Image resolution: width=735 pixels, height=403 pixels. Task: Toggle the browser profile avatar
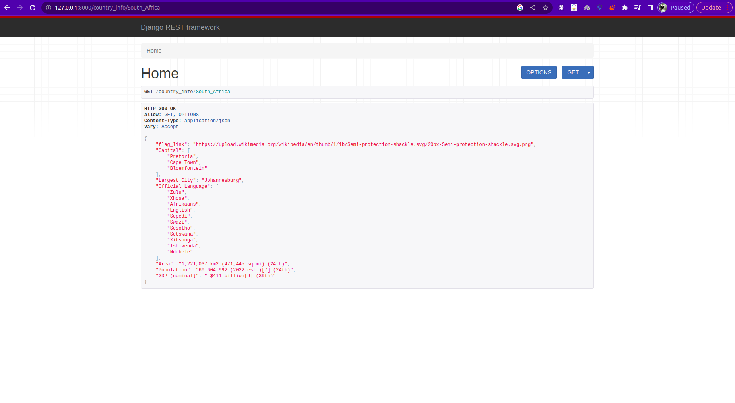point(662,7)
